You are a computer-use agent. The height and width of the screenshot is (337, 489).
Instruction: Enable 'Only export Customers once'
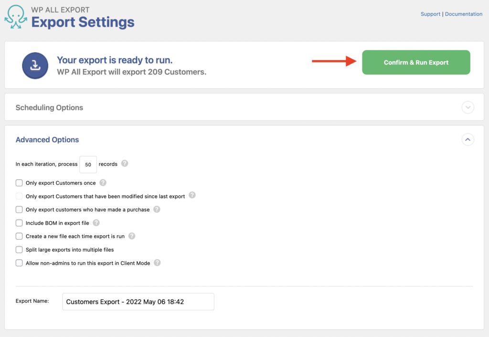pos(19,183)
